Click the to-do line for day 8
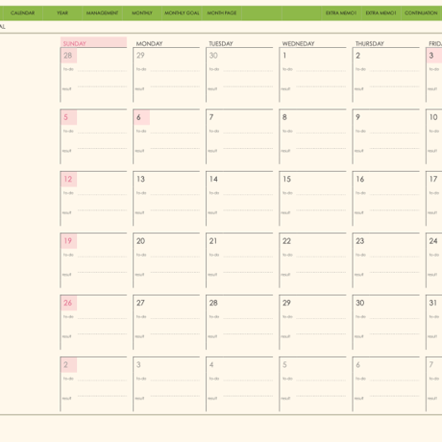The image size is (442, 442). pos(321,133)
